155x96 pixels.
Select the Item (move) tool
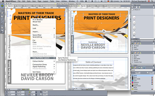(x=2, y=6)
